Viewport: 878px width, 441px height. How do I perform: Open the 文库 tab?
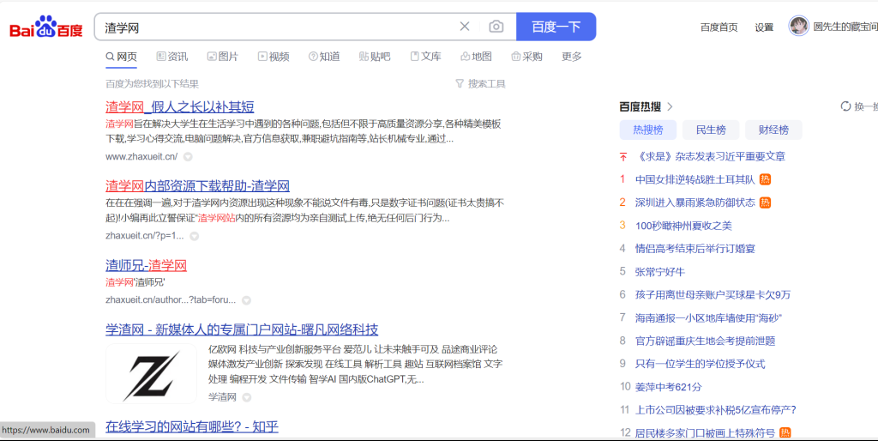(x=425, y=57)
